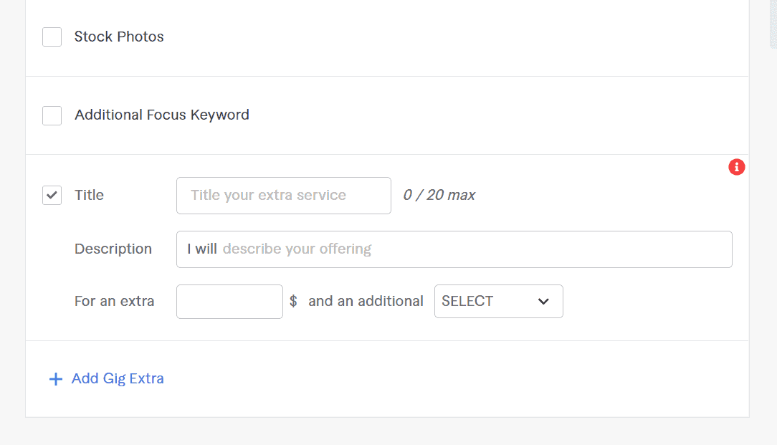Open the SELECT additional time dropdown
This screenshot has height=445, width=777.
(498, 301)
